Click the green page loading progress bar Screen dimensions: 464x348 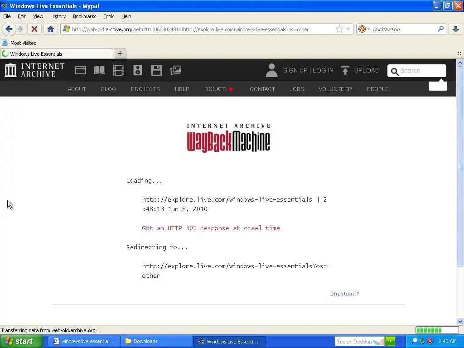pos(437,330)
